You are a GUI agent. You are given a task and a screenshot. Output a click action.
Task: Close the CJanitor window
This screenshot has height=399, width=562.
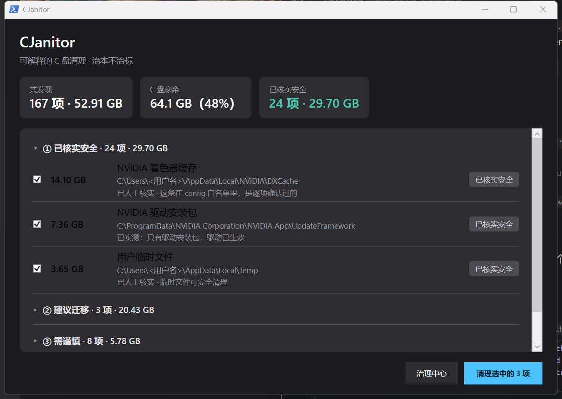point(543,9)
